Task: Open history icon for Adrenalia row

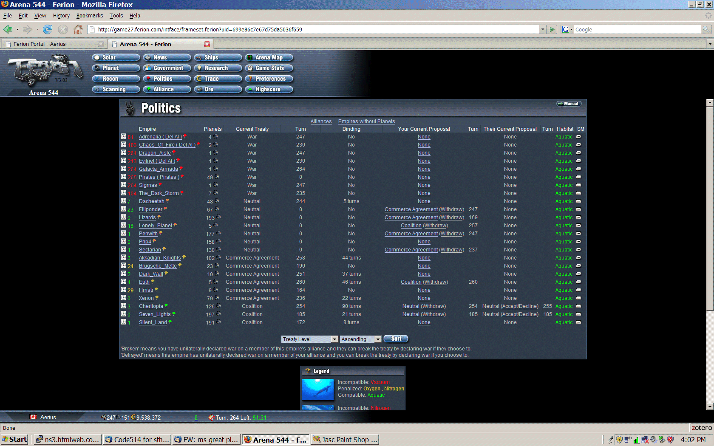Action: click(x=123, y=136)
